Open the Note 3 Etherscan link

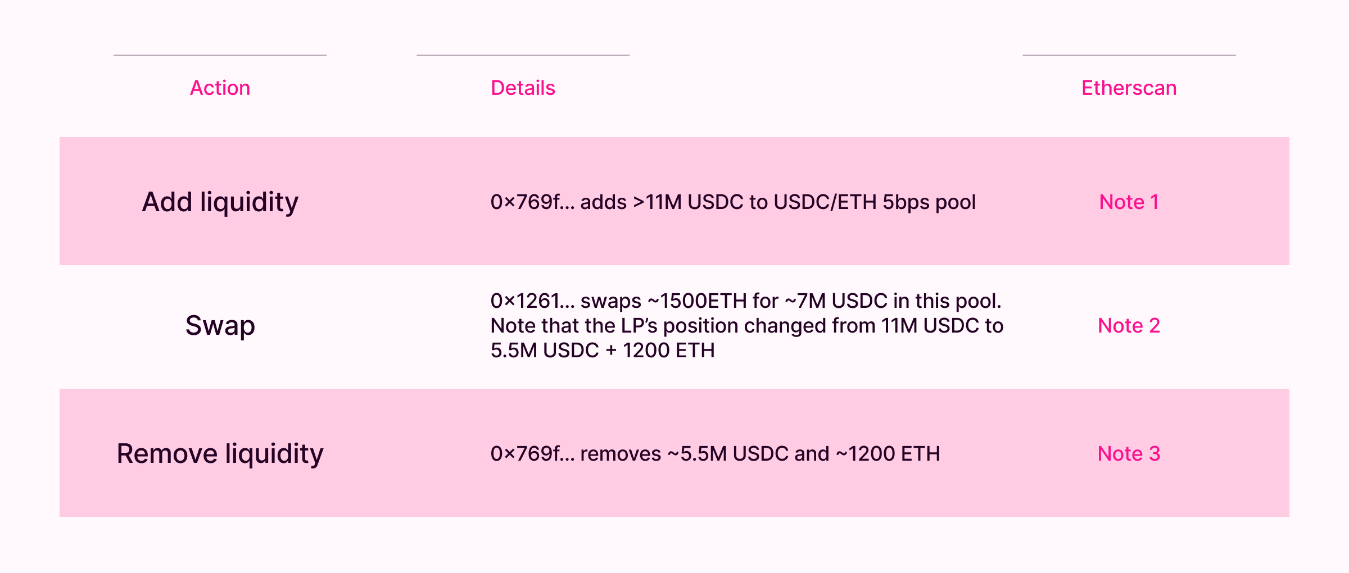coord(1129,453)
